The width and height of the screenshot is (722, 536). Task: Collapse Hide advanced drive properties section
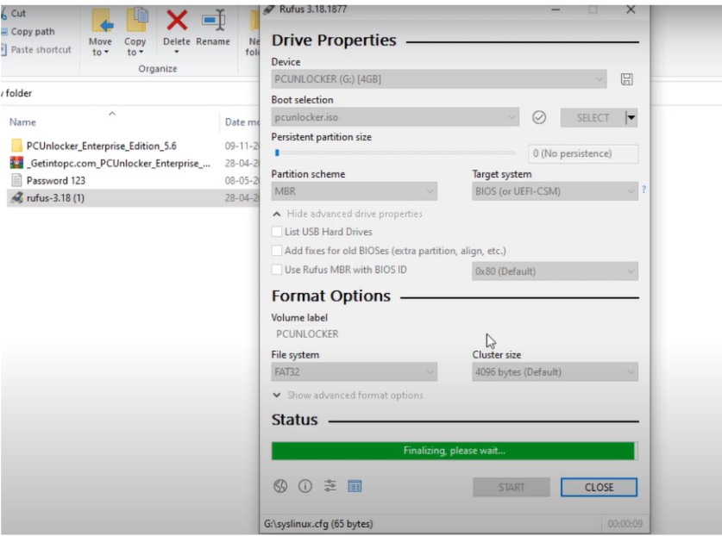click(347, 214)
